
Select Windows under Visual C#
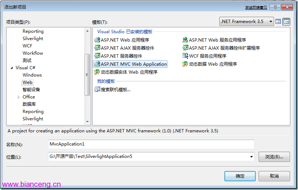click(x=32, y=75)
